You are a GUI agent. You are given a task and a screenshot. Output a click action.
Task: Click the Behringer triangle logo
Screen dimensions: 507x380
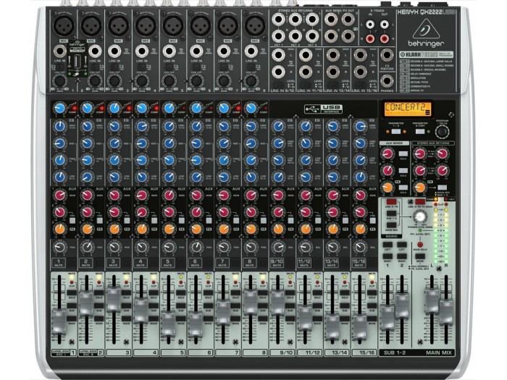(x=426, y=29)
